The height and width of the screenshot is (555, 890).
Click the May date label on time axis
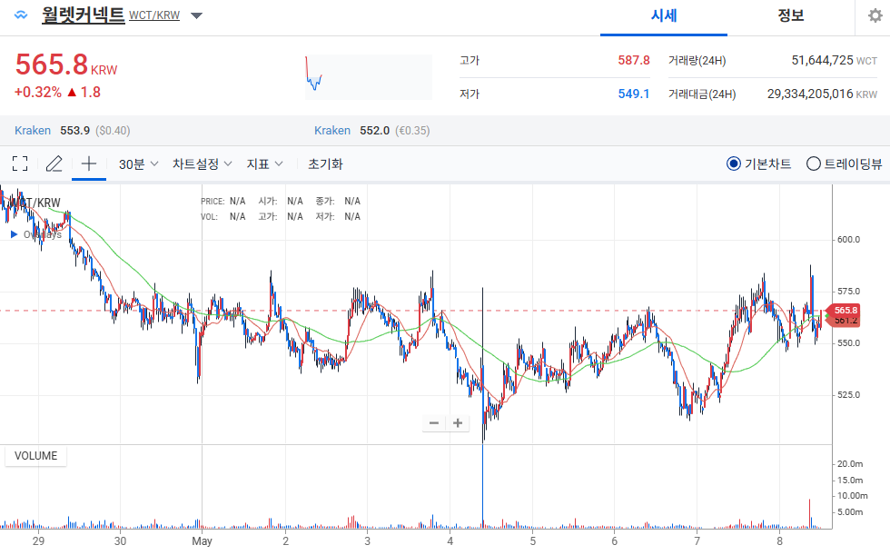[x=202, y=540]
